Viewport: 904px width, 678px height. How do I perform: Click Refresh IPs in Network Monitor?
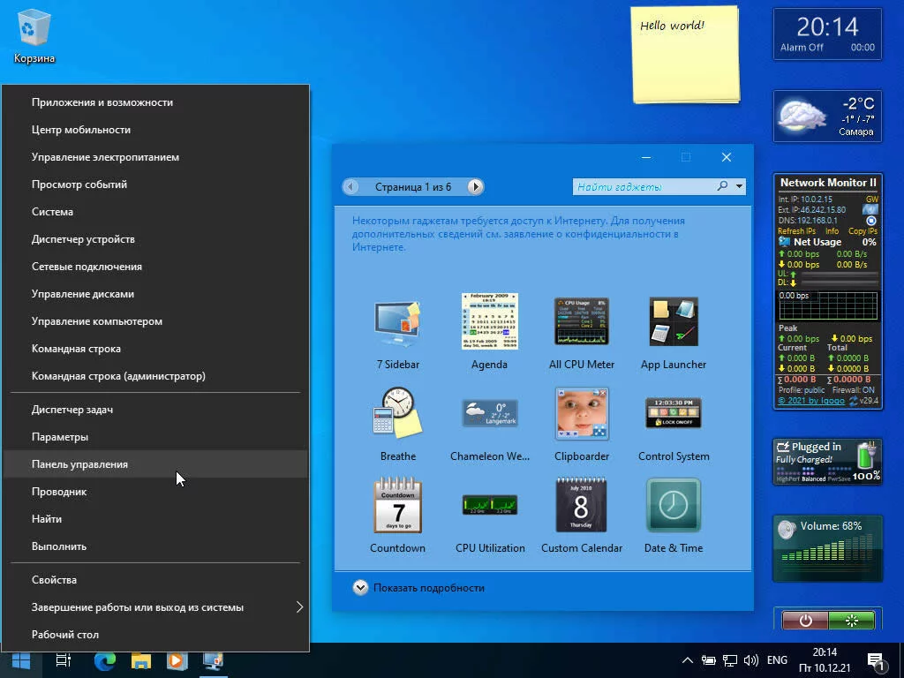click(x=796, y=231)
